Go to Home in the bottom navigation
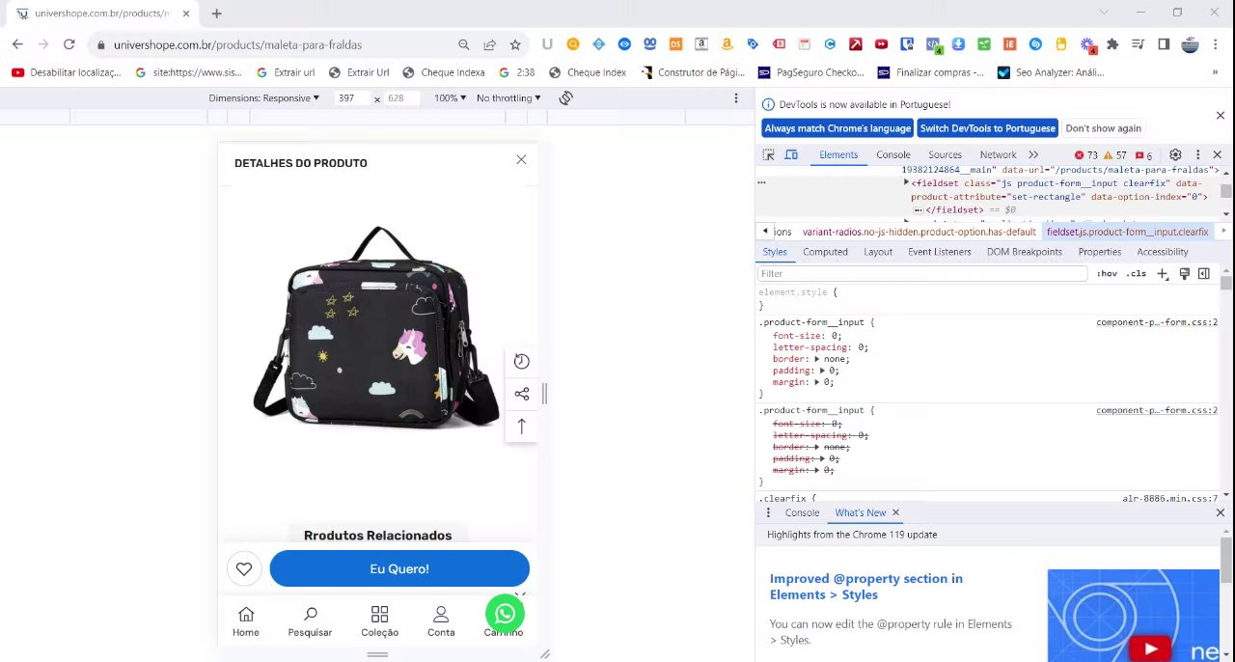The height and width of the screenshot is (662, 1235). (246, 621)
